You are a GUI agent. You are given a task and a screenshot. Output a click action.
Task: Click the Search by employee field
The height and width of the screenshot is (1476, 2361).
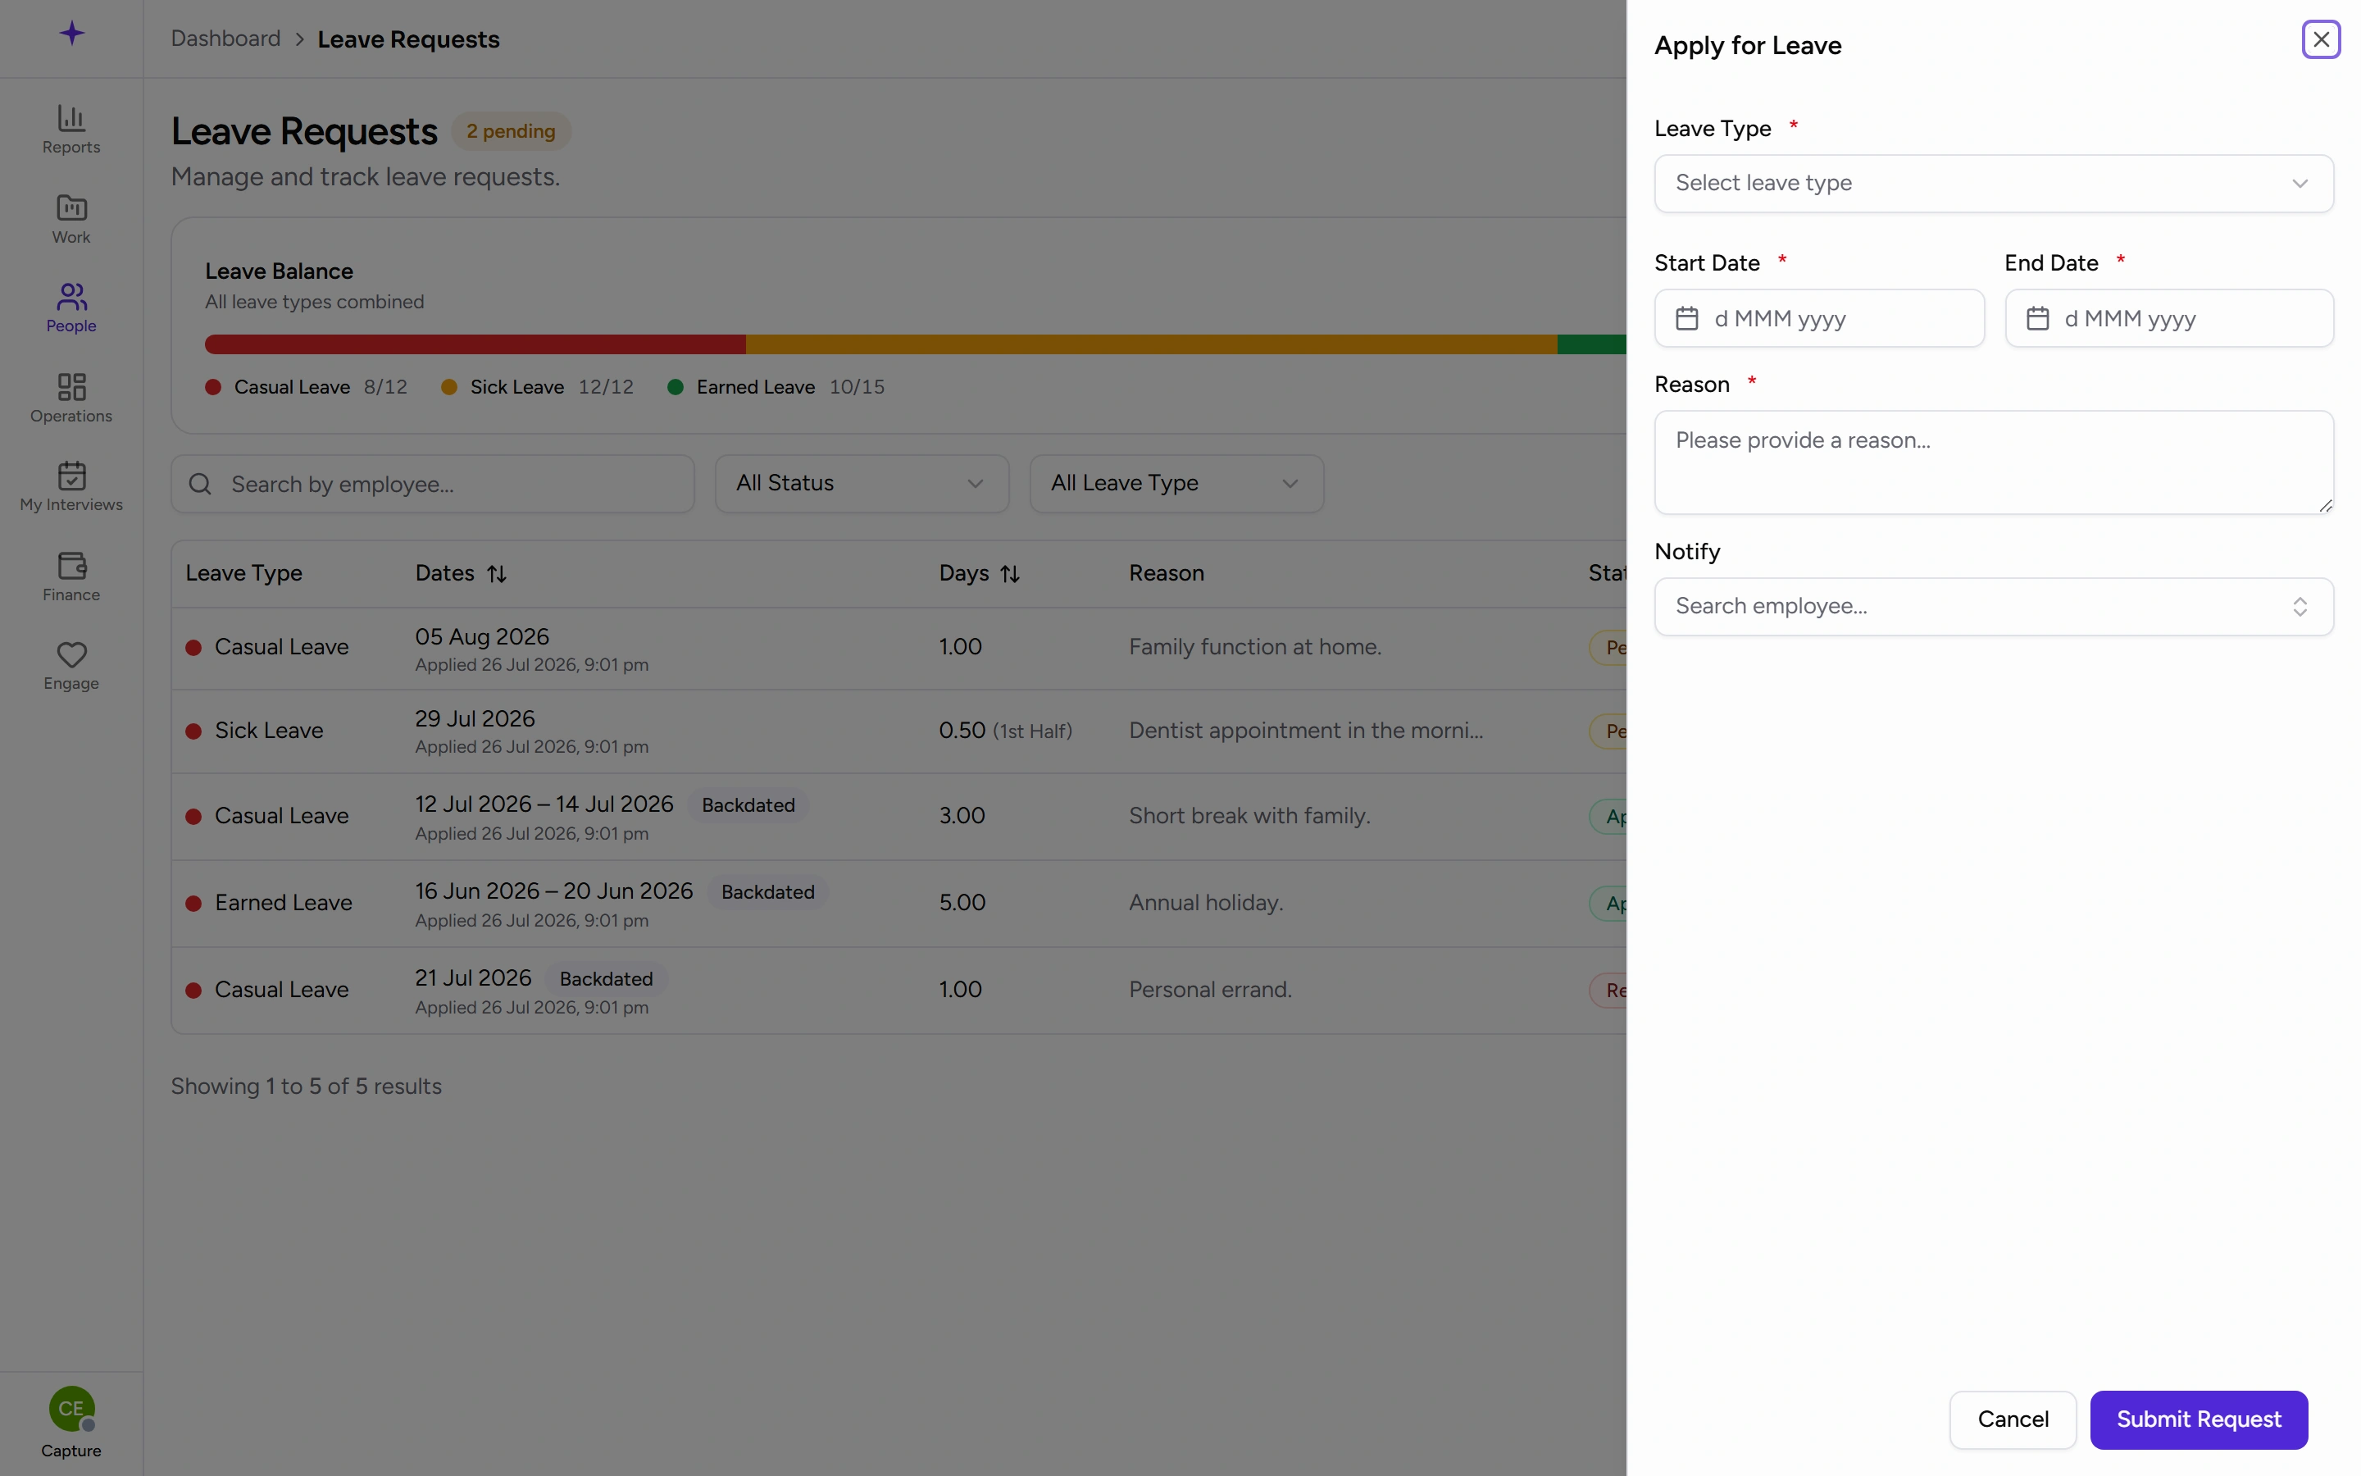coord(432,484)
